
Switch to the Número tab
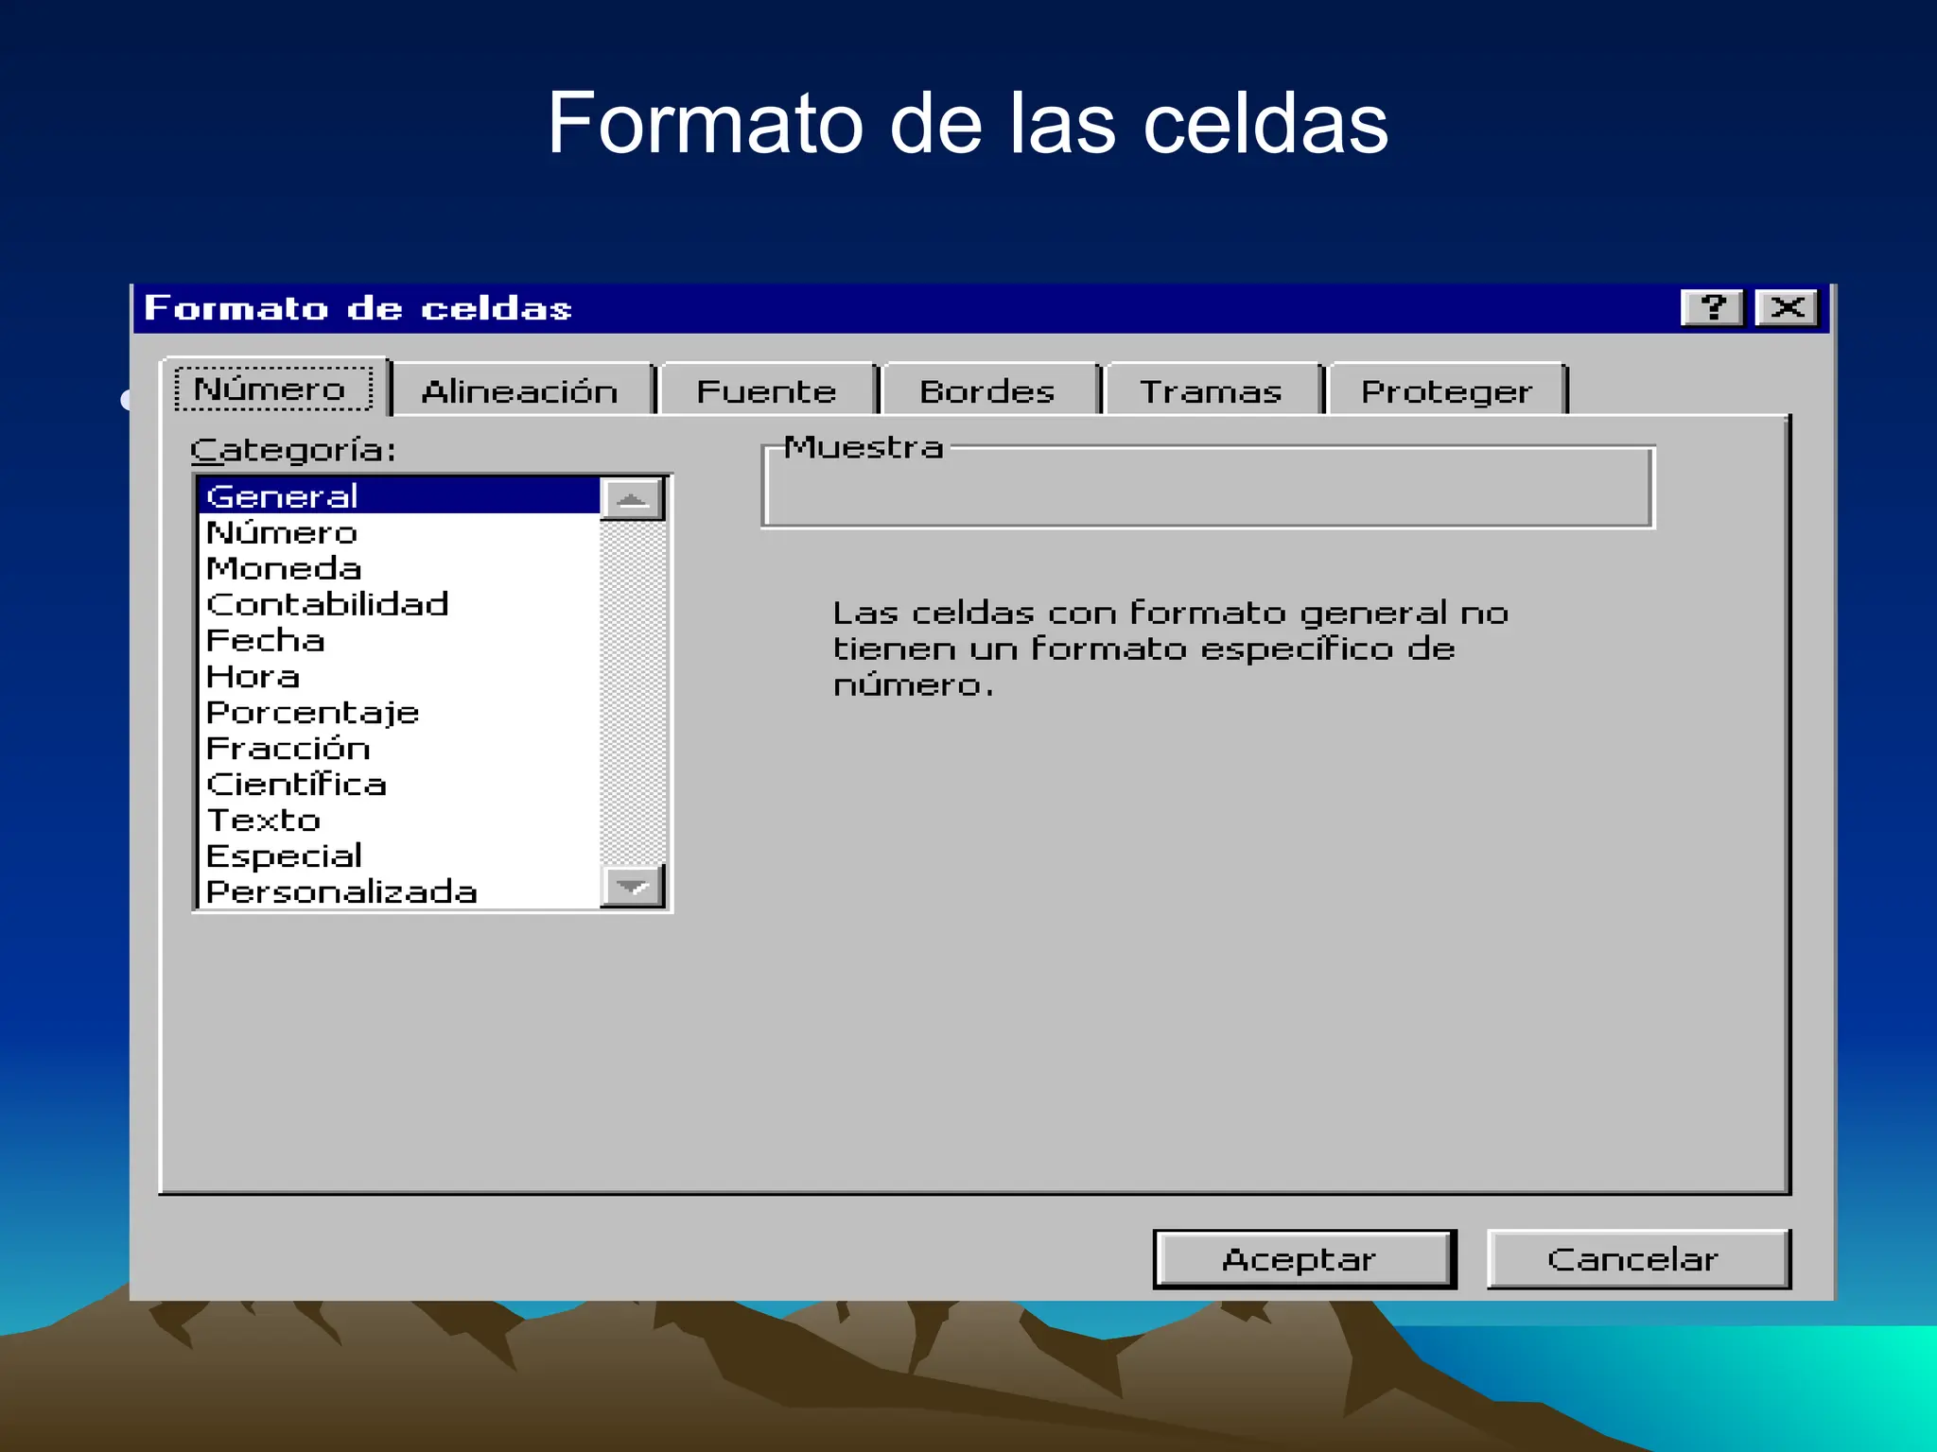pyautogui.click(x=274, y=389)
